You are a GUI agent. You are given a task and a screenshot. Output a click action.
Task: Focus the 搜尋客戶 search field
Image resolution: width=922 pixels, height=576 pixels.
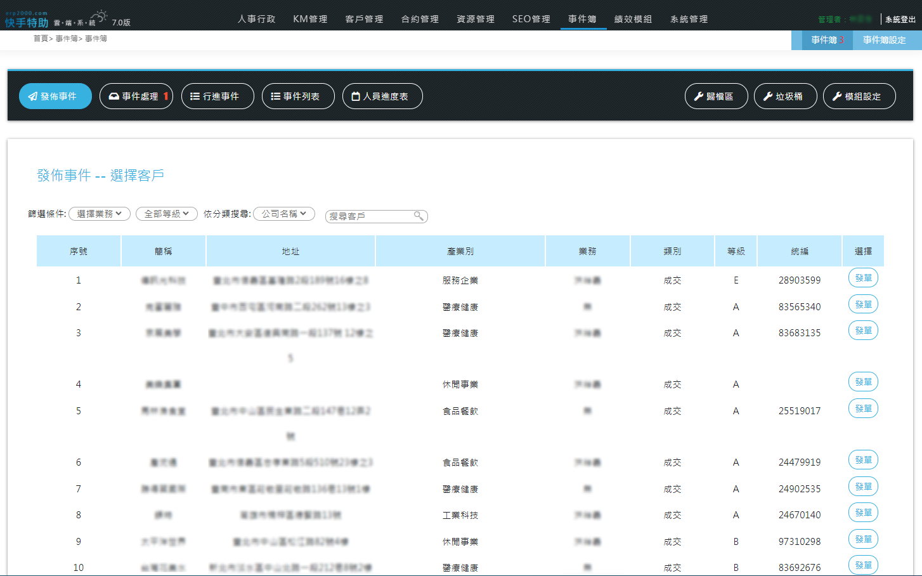(370, 216)
